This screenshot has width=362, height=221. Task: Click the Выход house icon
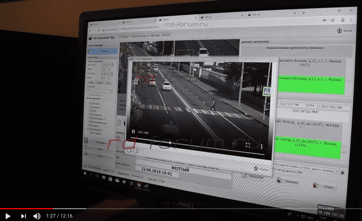point(339,31)
